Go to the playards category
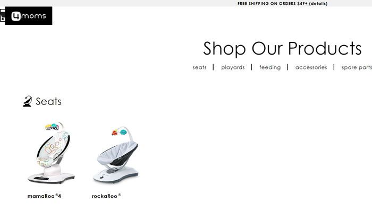The image size is (372, 212). pos(233,67)
